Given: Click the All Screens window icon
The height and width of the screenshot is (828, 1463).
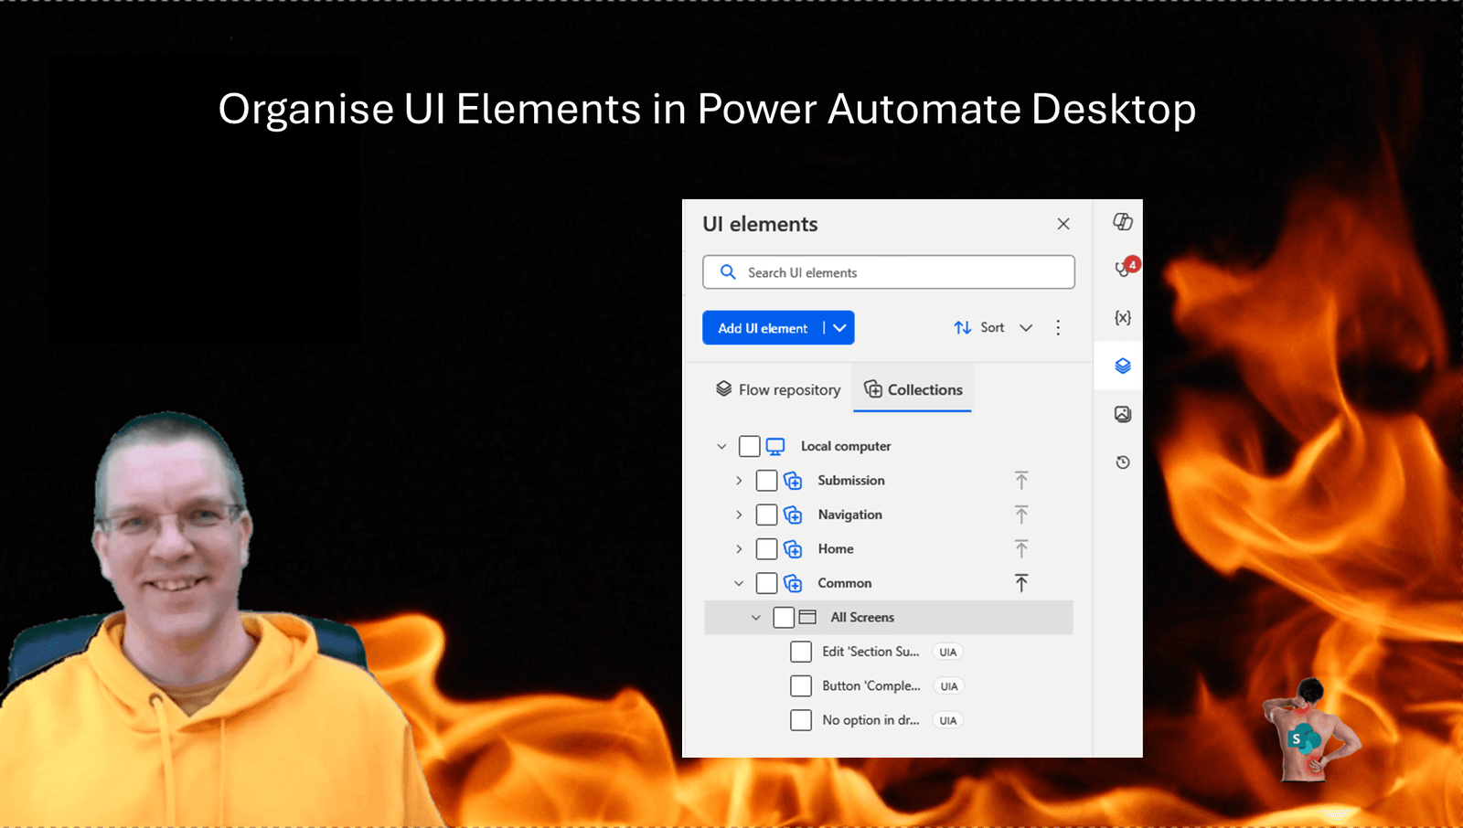Looking at the screenshot, I should click(807, 618).
